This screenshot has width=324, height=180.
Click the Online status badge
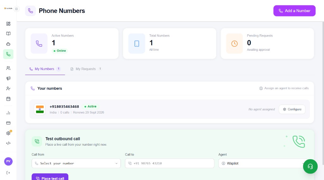click(x=60, y=51)
